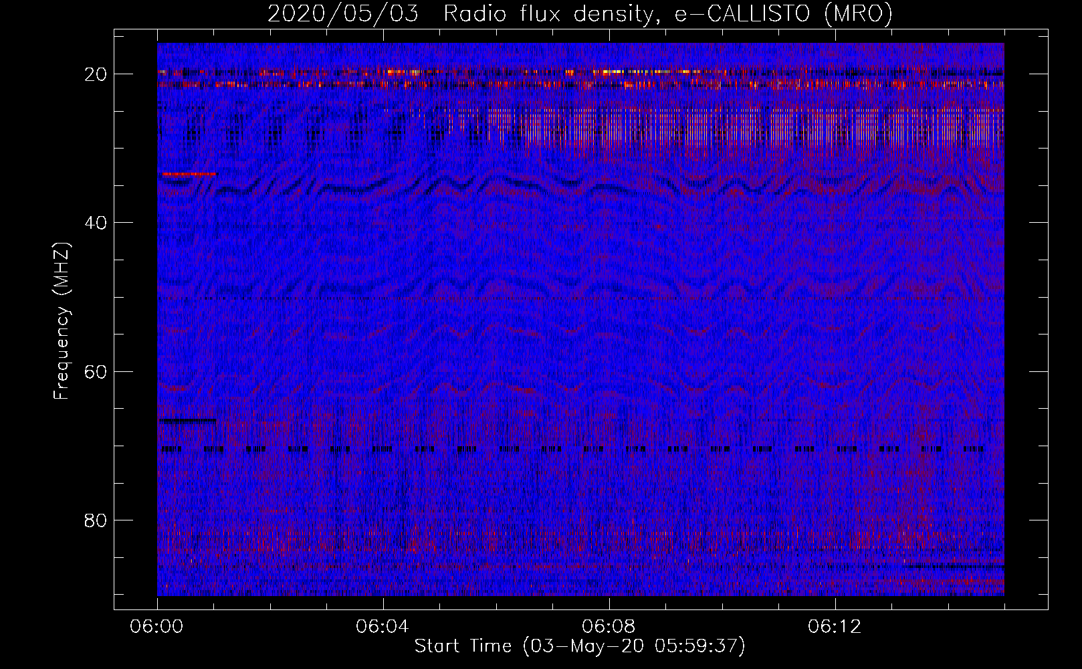The height and width of the screenshot is (669, 1082).
Task: Click the "20" frequency tick label
Action: (x=96, y=74)
